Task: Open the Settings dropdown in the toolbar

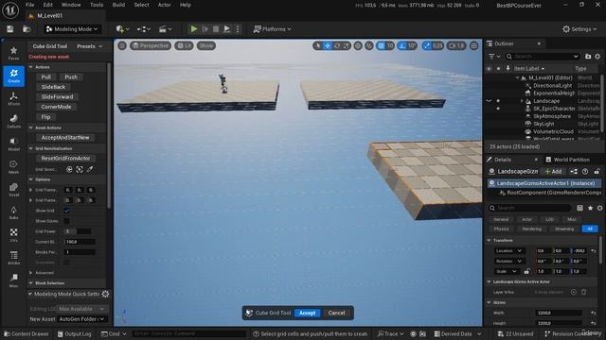Action: (x=579, y=29)
